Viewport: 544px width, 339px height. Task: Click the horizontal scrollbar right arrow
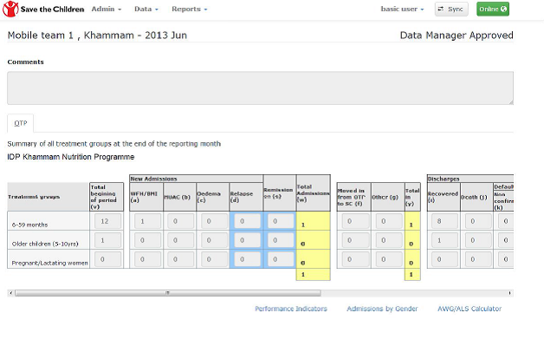tap(509, 293)
